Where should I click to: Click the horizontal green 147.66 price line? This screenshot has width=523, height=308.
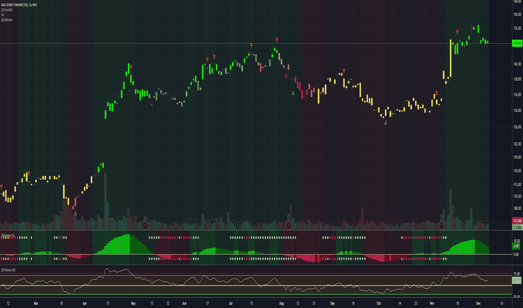[x=256, y=43]
